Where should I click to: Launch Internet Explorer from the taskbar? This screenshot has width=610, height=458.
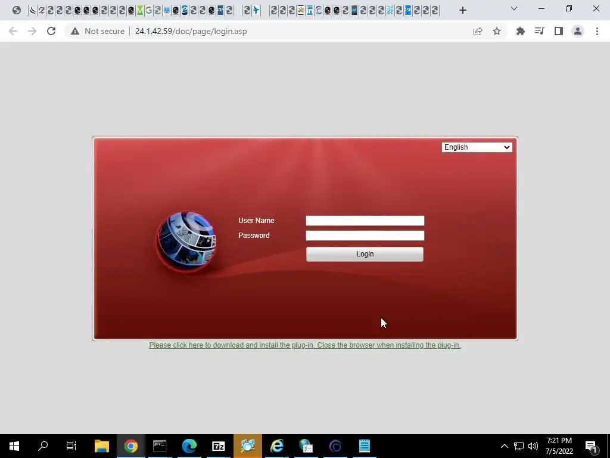point(276,446)
